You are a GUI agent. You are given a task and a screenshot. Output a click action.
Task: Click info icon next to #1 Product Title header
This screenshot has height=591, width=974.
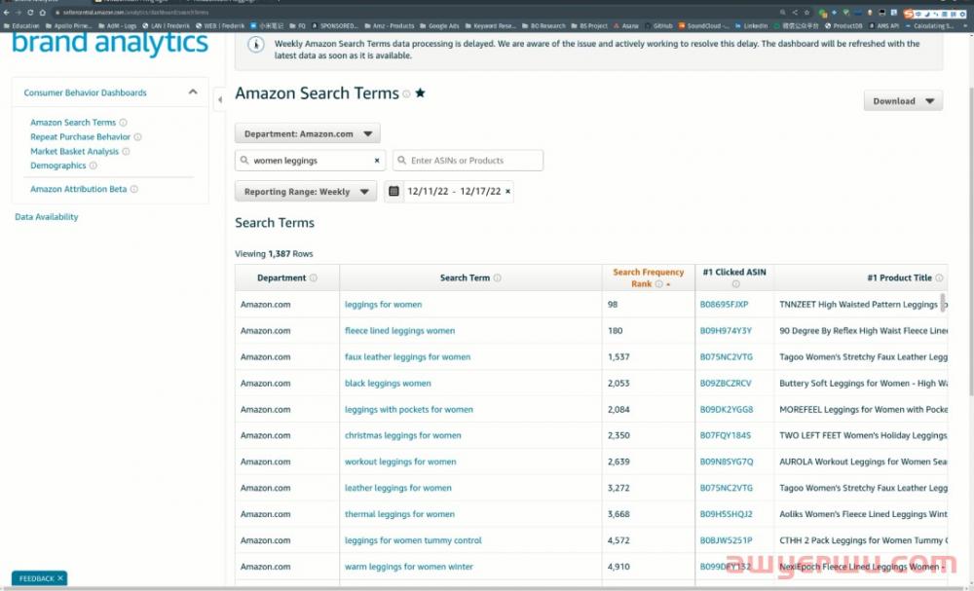coord(939,278)
